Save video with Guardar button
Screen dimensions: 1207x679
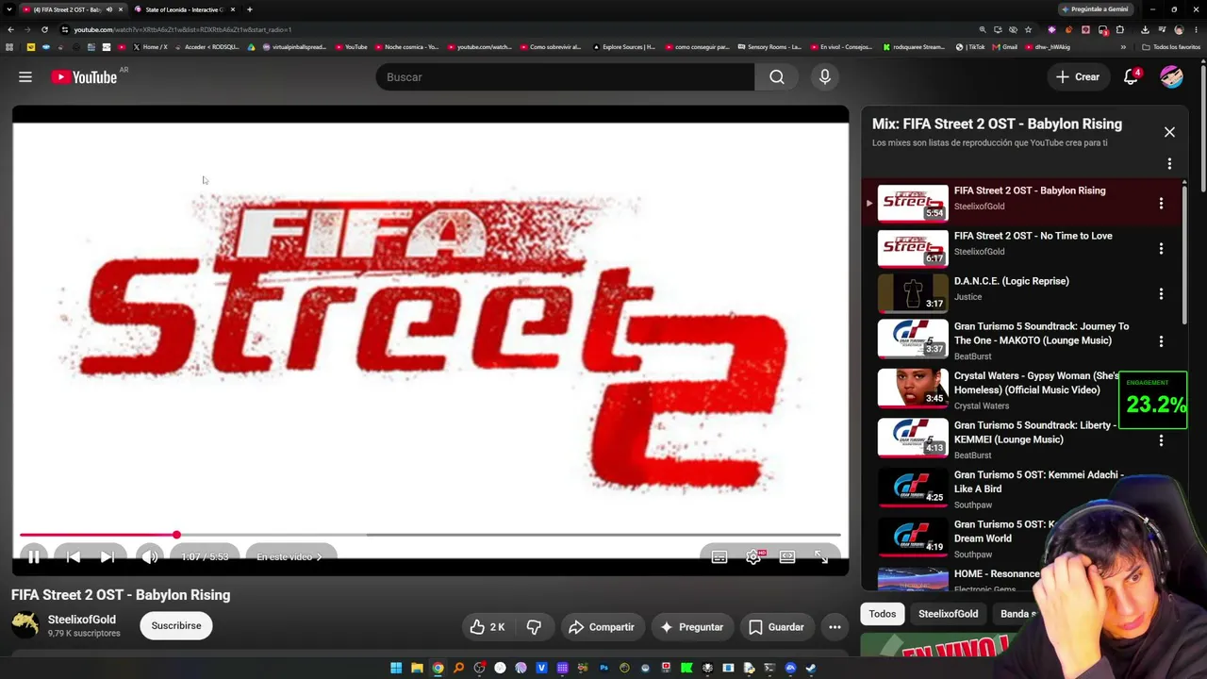click(x=776, y=627)
